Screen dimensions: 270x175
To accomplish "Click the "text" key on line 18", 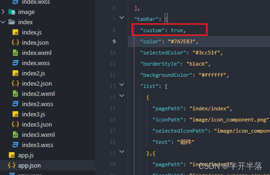I will pyautogui.click(x=162, y=142).
